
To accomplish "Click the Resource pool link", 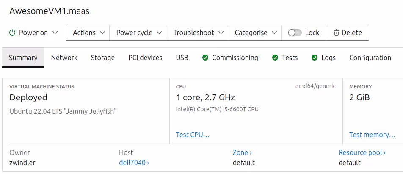I will pos(362,152).
